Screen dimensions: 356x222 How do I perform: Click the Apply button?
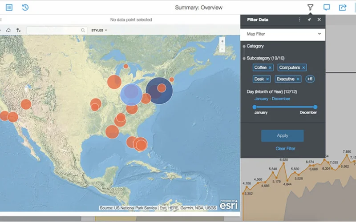pos(282,136)
